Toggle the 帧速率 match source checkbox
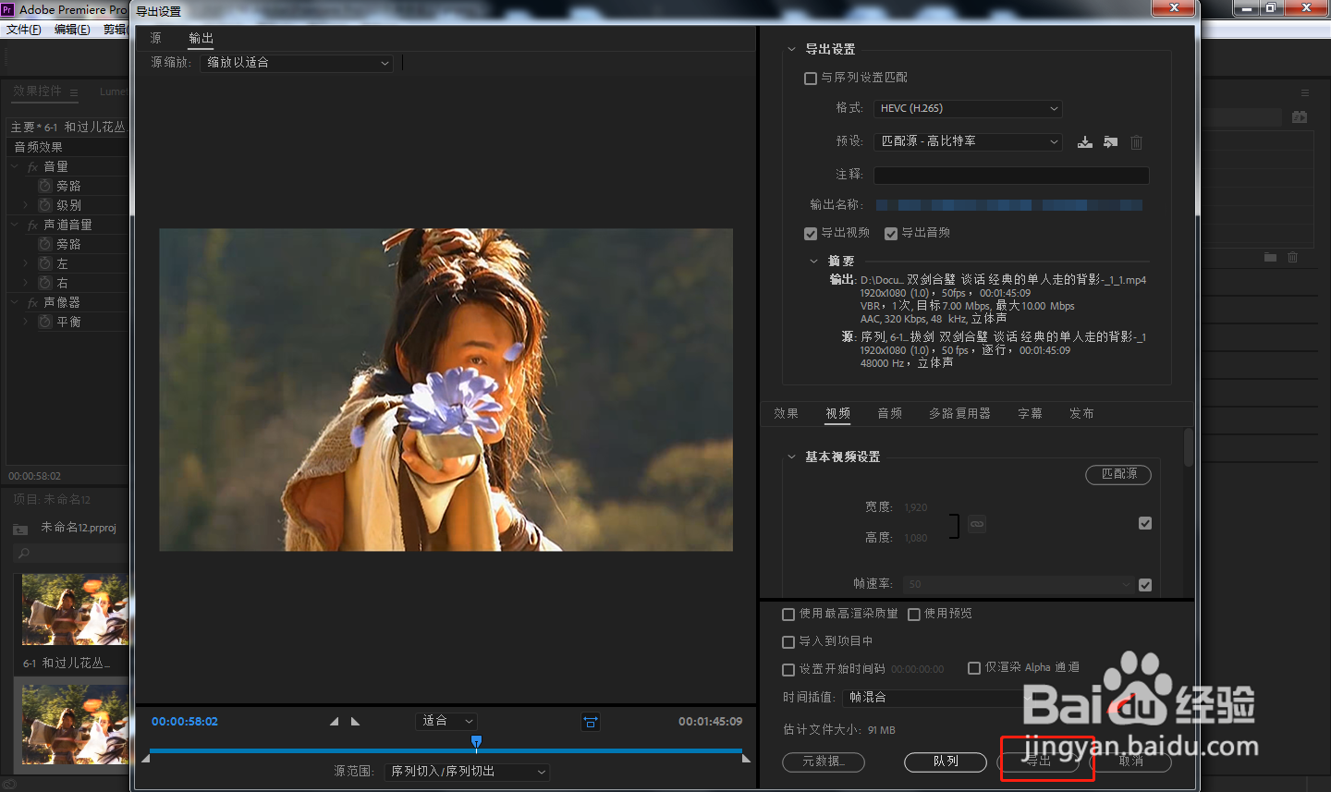This screenshot has width=1331, height=792. tap(1145, 585)
